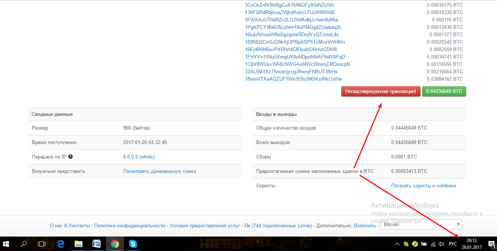The height and width of the screenshot is (251, 497).
Task: Open address 32AL5M1Xz75ouacjycgJBwrqFNBUT38rHs
Action: [291, 72]
